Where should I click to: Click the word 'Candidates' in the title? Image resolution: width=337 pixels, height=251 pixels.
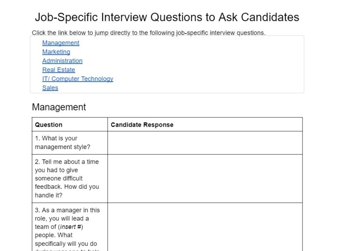[x=270, y=17]
